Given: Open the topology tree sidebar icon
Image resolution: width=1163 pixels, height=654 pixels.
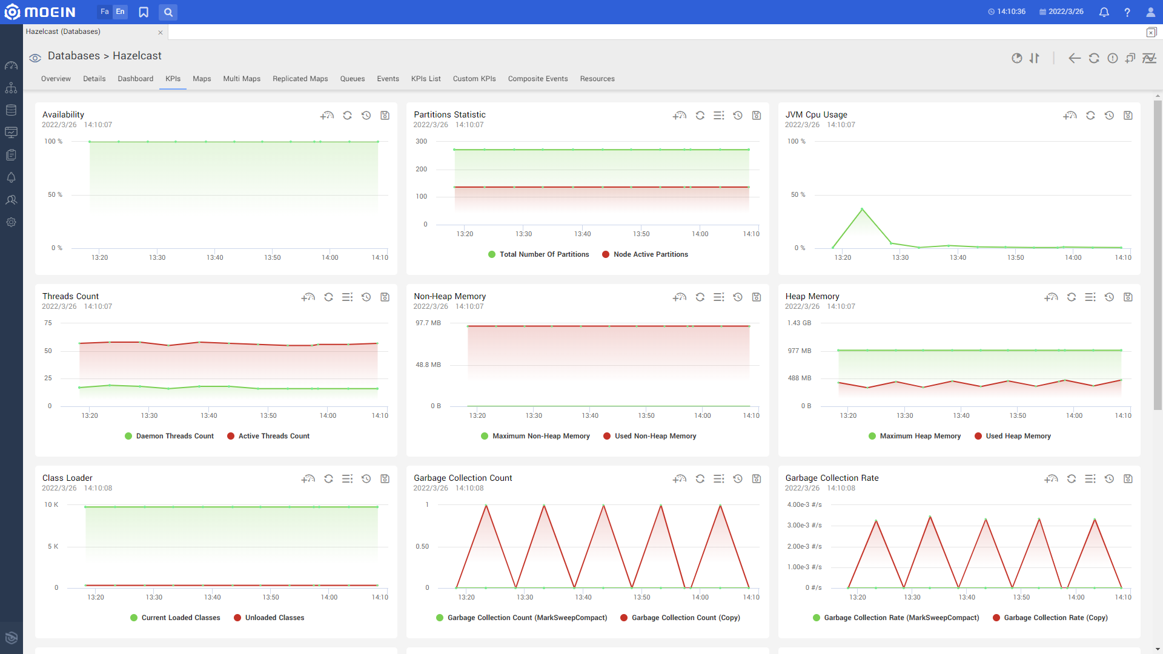Looking at the screenshot, I should tap(11, 88).
